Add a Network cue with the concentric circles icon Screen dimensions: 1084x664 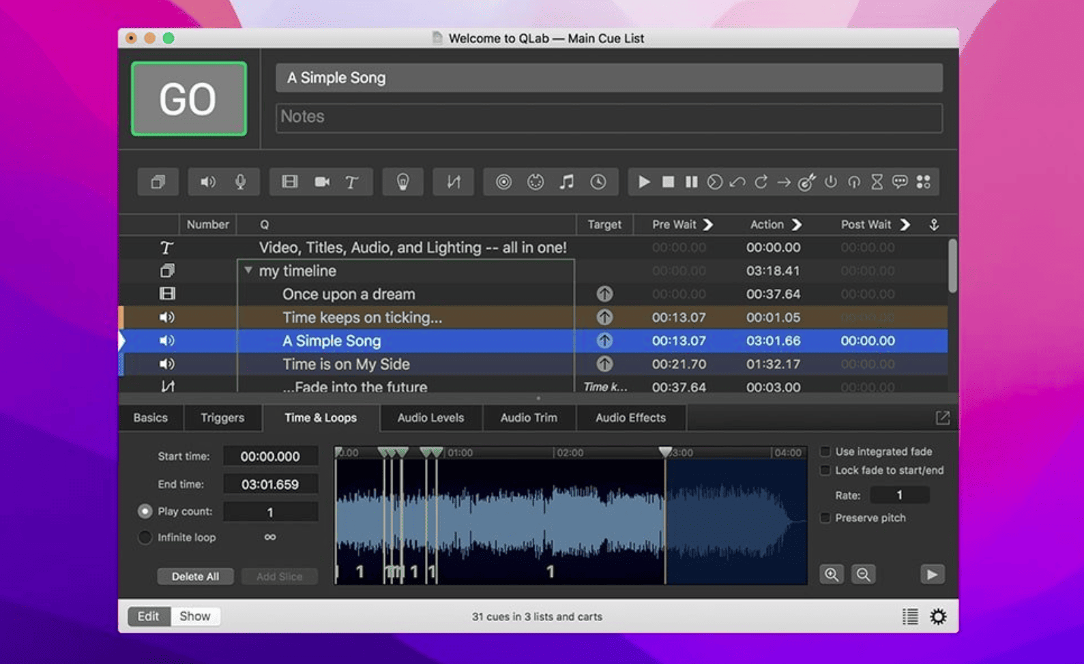click(503, 182)
